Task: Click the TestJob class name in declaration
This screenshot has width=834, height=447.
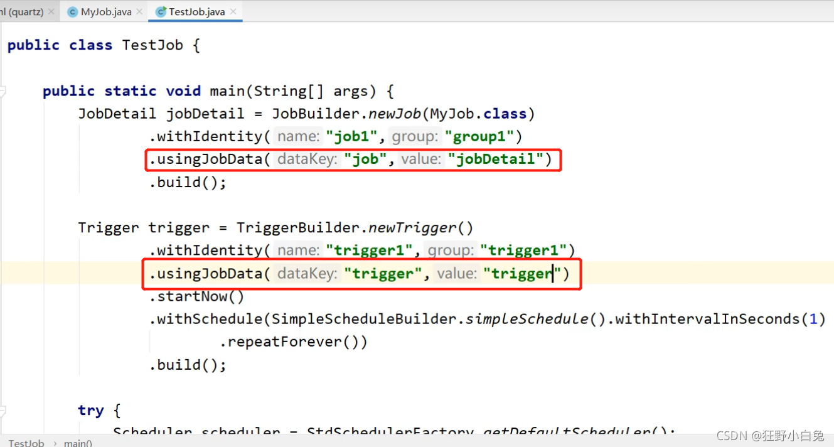Action: tap(152, 45)
